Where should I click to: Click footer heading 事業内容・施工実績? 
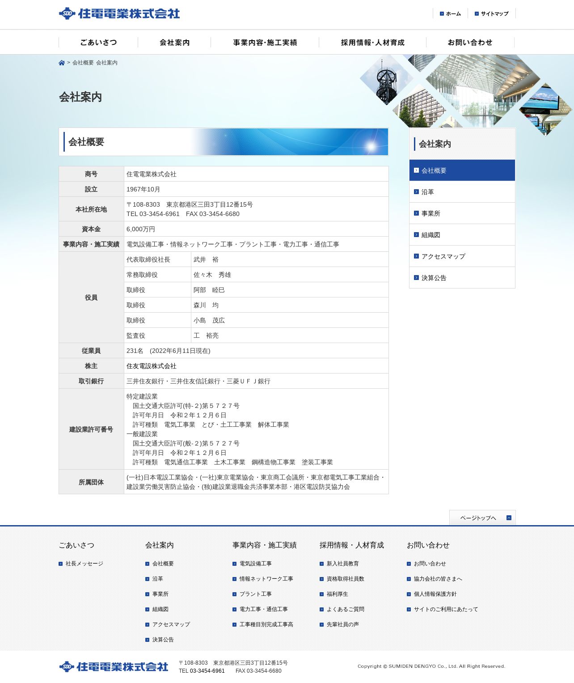(265, 545)
